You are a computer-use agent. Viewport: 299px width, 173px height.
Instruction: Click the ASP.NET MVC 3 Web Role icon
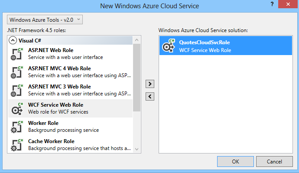click(x=16, y=91)
